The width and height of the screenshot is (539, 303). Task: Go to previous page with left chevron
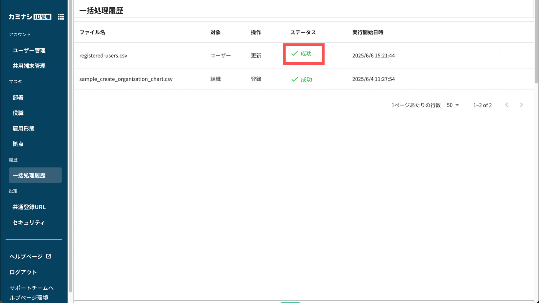(x=507, y=105)
